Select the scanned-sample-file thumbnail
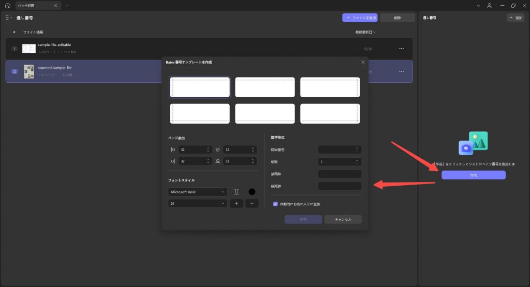This screenshot has width=530, height=287. point(29,71)
